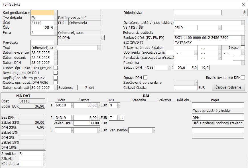Viewport: 248px width, 168px height.
Task: Click the Dátum splatnosti date field
Action: 42,88
